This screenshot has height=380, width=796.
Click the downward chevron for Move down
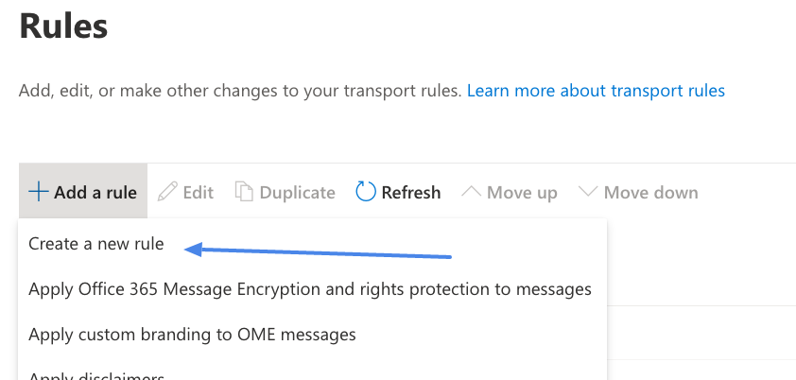(588, 191)
